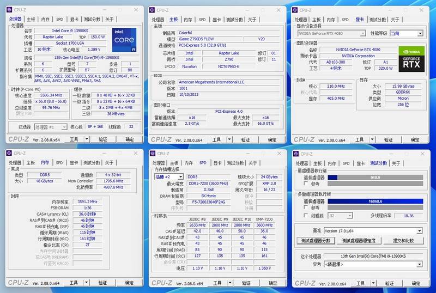Open 关于 tab in the mainboard window
436x293 pixels.
(x=252, y=20)
